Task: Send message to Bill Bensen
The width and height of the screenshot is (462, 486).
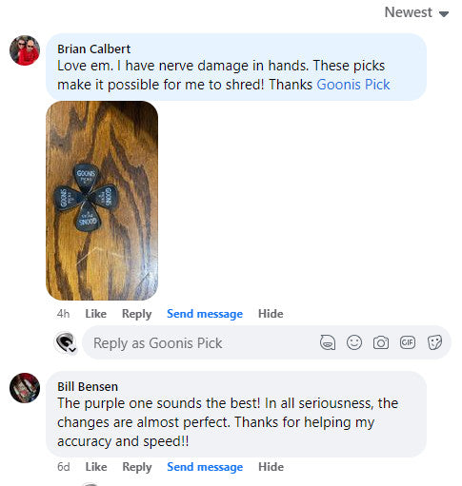Action: click(x=205, y=467)
